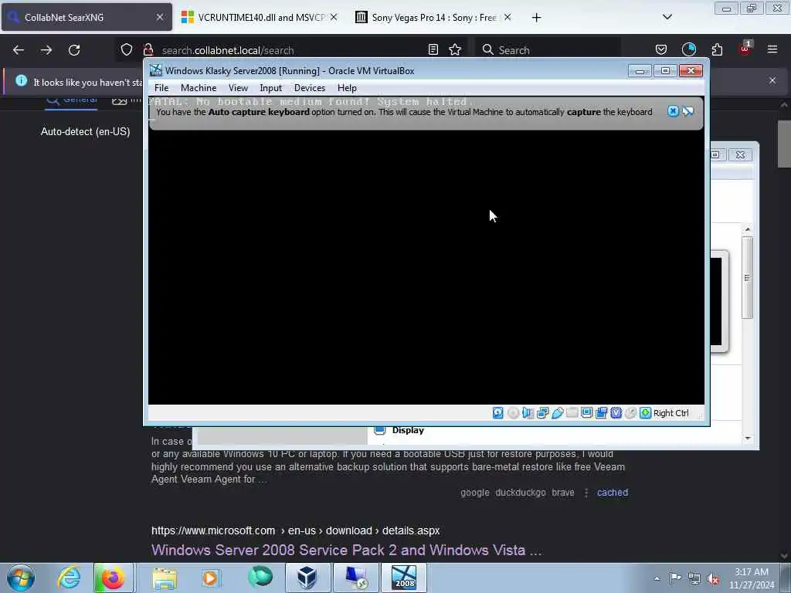The width and height of the screenshot is (791, 593).
Task: Switch to the CollabNet SearXNG tab
Action: pos(87,17)
